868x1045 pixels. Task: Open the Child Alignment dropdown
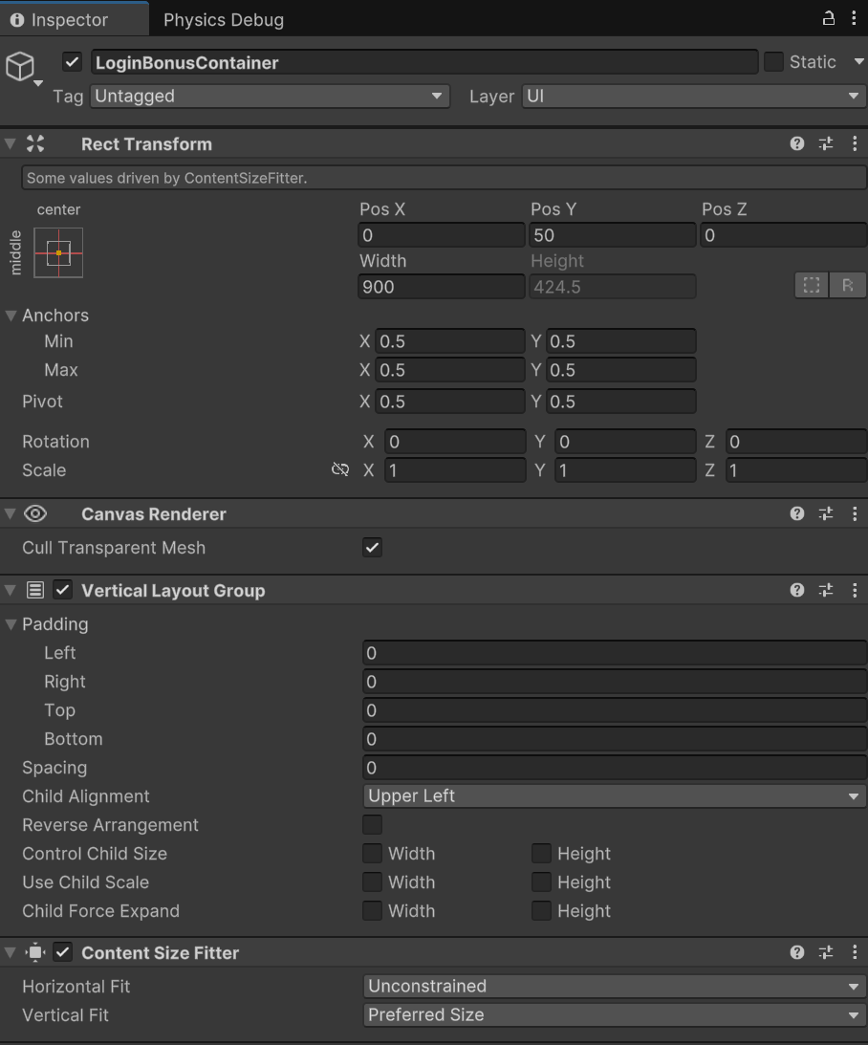[x=614, y=795]
